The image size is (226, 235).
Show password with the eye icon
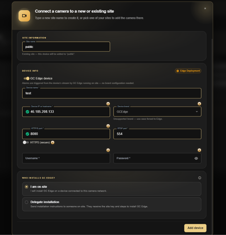pos(196,158)
